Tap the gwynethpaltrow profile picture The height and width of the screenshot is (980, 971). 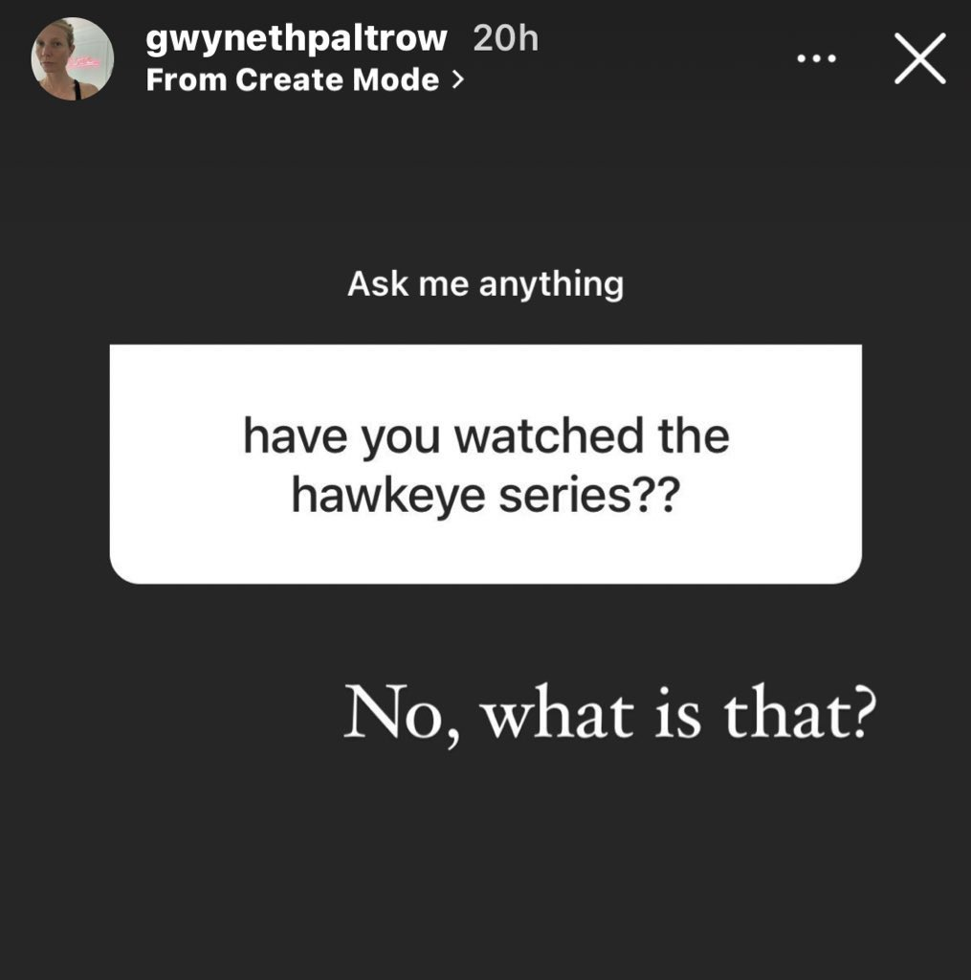(73, 58)
